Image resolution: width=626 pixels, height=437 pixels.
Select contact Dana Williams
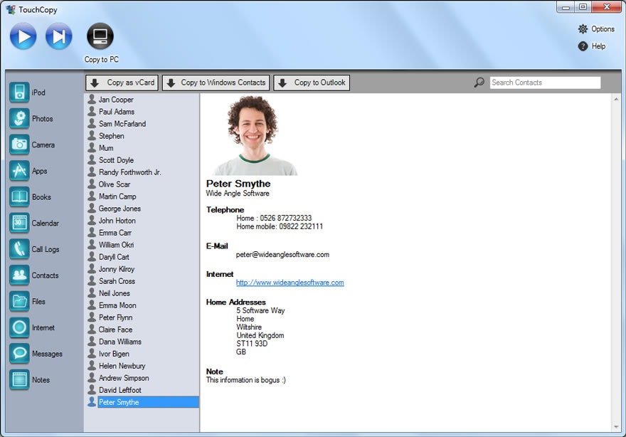click(x=120, y=342)
